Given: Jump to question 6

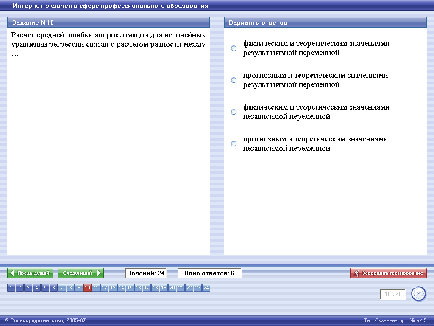Looking at the screenshot, I should pyautogui.click(x=53, y=288).
